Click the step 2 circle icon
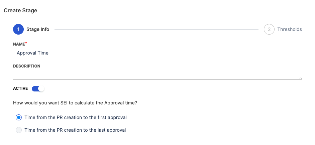315x145 pixels. 269,29
